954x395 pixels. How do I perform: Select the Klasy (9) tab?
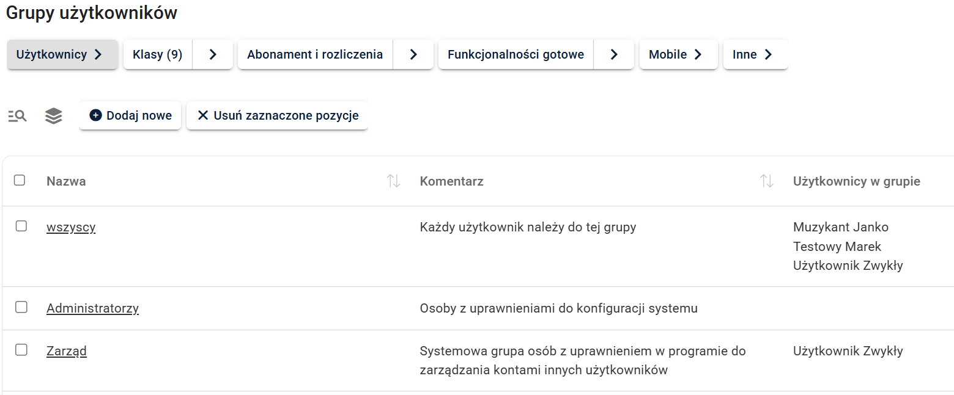coord(158,55)
